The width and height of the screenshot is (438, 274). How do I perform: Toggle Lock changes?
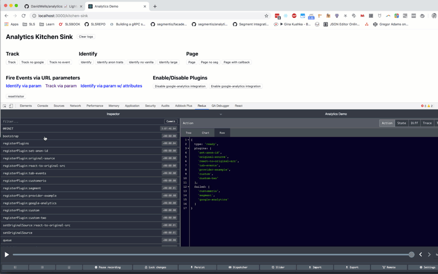(x=155, y=267)
